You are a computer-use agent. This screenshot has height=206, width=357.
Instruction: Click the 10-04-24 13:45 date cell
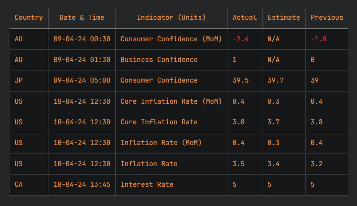coord(82,184)
